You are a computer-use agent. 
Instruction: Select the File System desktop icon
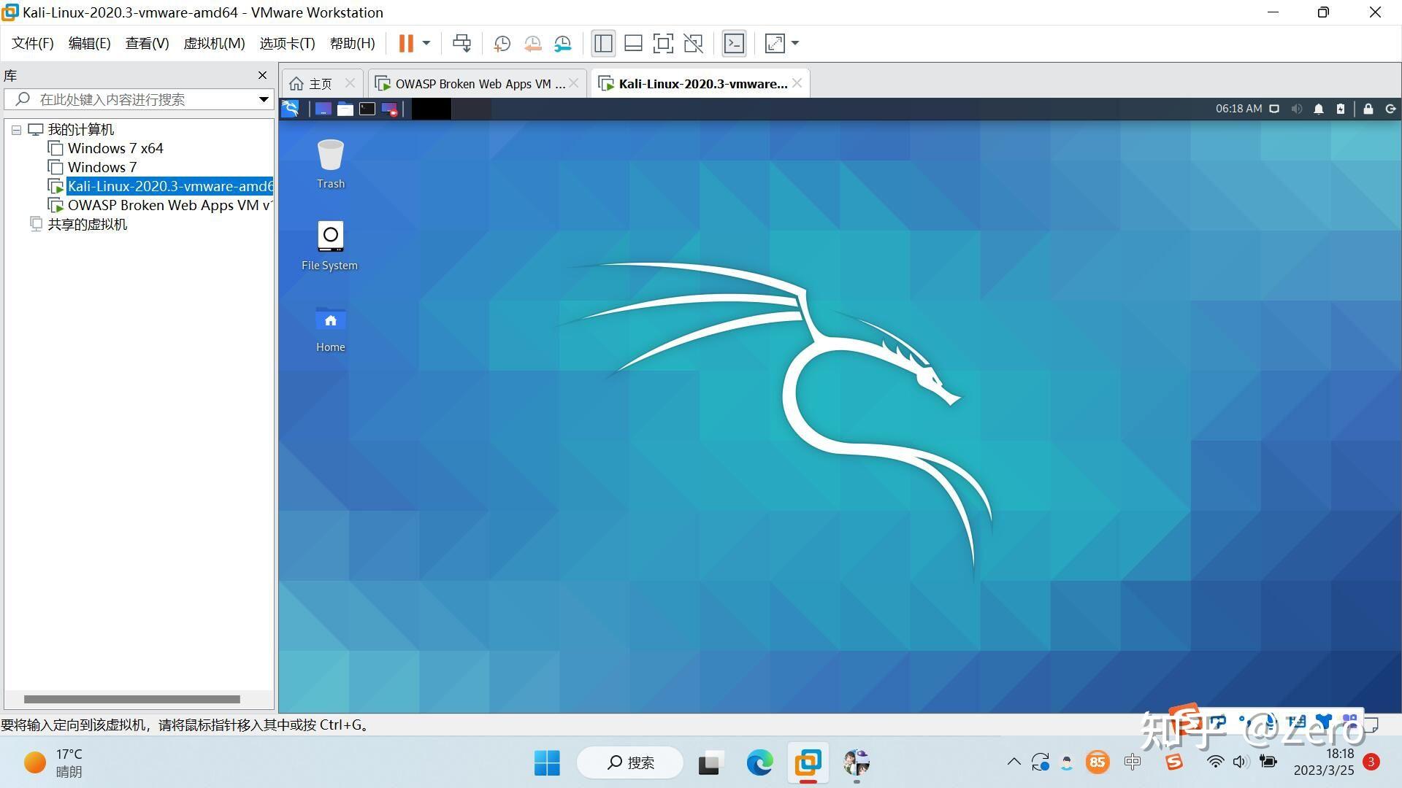[330, 246]
